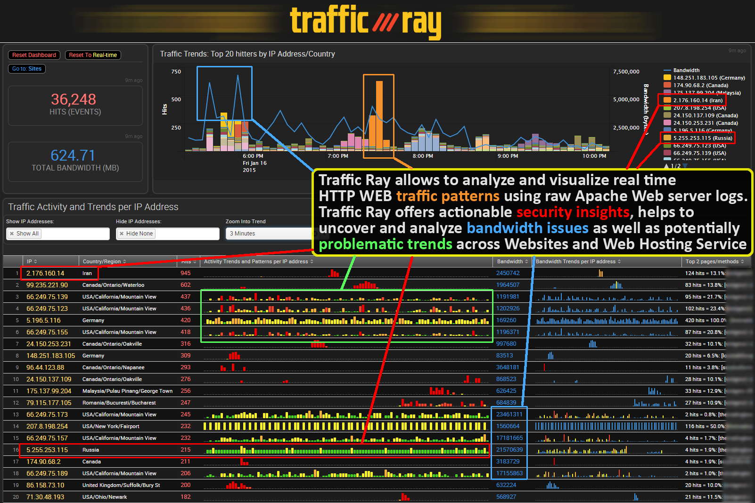
Task: Click Canada/Ontario/Waterloo region cell
Action: point(113,285)
